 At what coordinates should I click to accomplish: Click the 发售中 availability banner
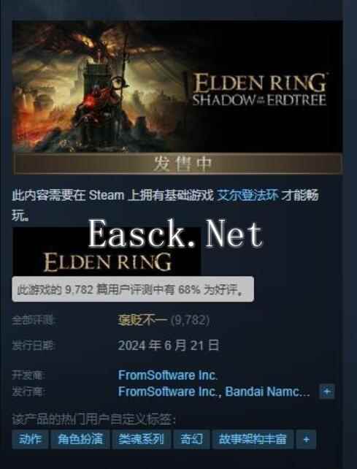[178, 164]
